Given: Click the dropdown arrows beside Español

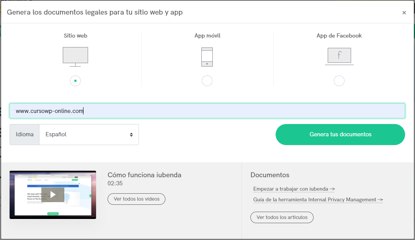Looking at the screenshot, I should [131, 135].
